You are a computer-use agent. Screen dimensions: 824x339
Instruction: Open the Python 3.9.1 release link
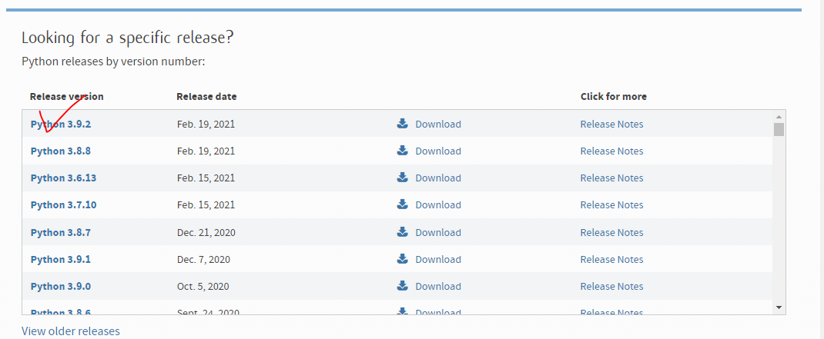(60, 259)
